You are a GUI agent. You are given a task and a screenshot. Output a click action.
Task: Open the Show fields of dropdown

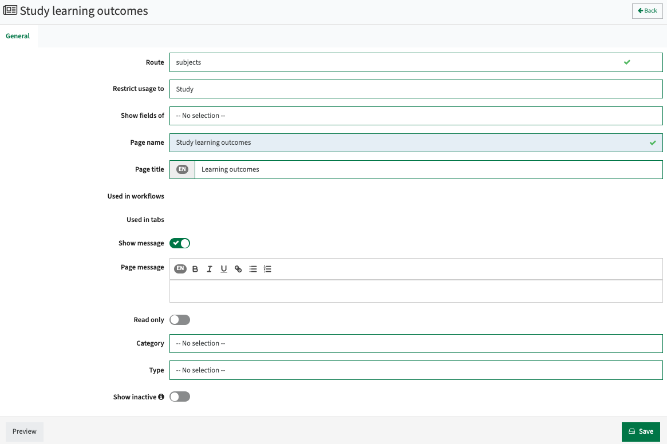(x=416, y=116)
